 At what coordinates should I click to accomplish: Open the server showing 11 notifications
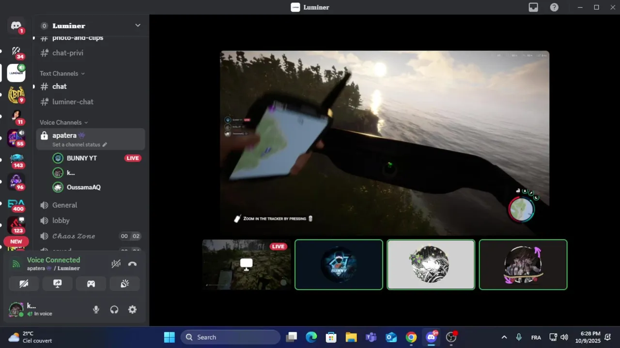(16, 116)
